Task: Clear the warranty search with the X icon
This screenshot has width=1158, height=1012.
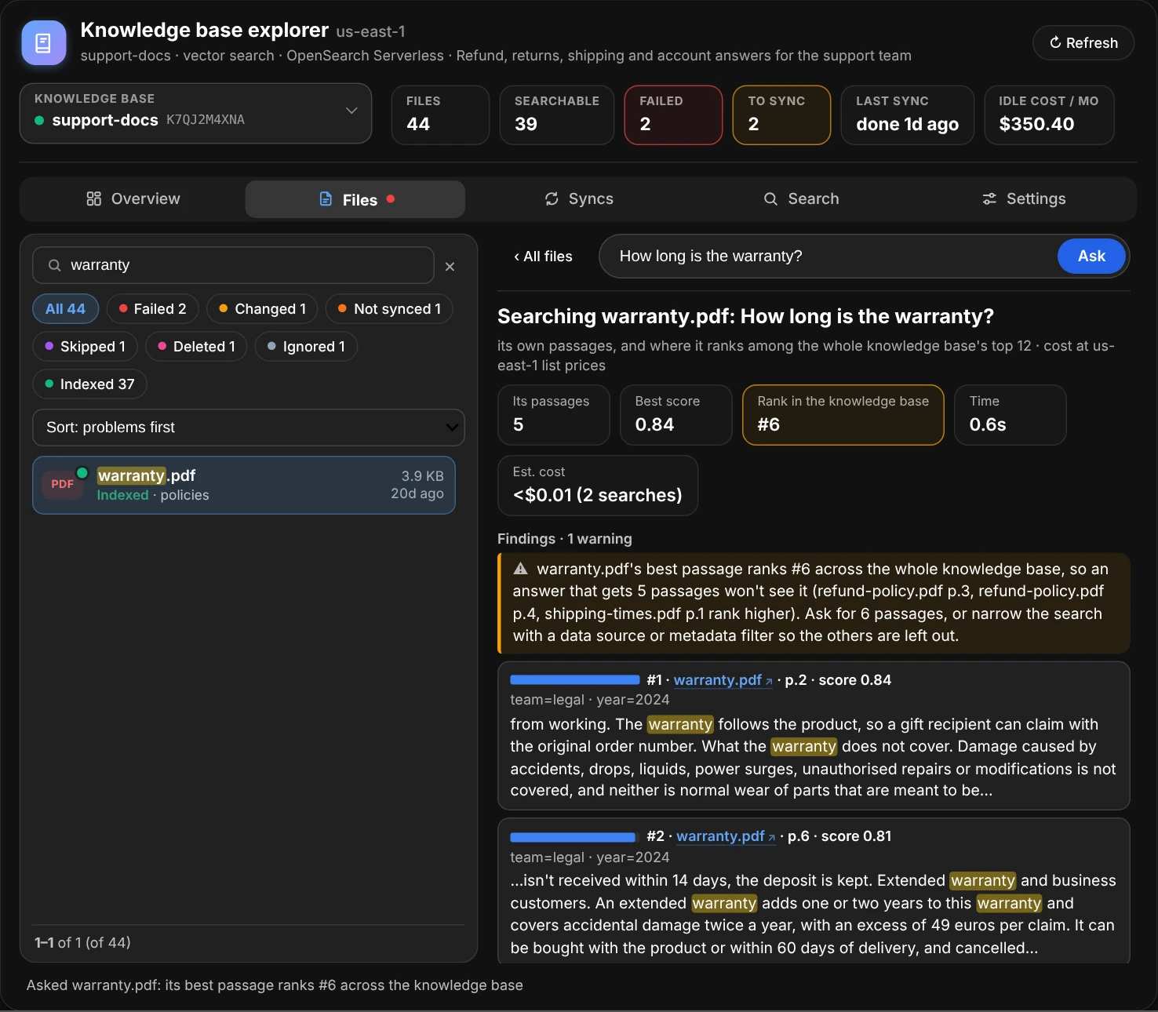Action: pyautogui.click(x=450, y=267)
